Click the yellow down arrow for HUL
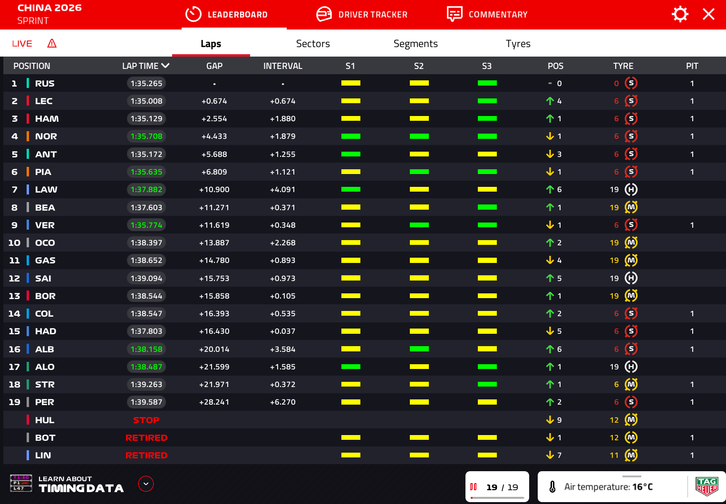 (x=550, y=420)
